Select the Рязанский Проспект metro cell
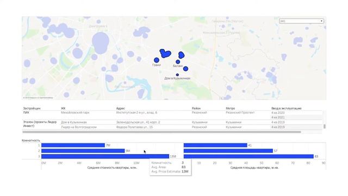Image resolution: width=348 pixels, height=196 pixels. point(240,113)
